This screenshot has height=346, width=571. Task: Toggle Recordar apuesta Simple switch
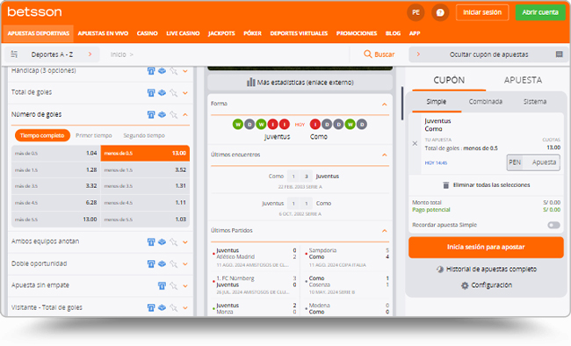click(x=553, y=225)
